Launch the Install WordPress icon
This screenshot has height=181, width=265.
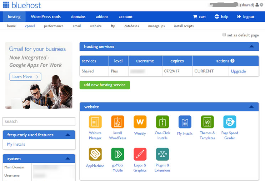point(117,122)
